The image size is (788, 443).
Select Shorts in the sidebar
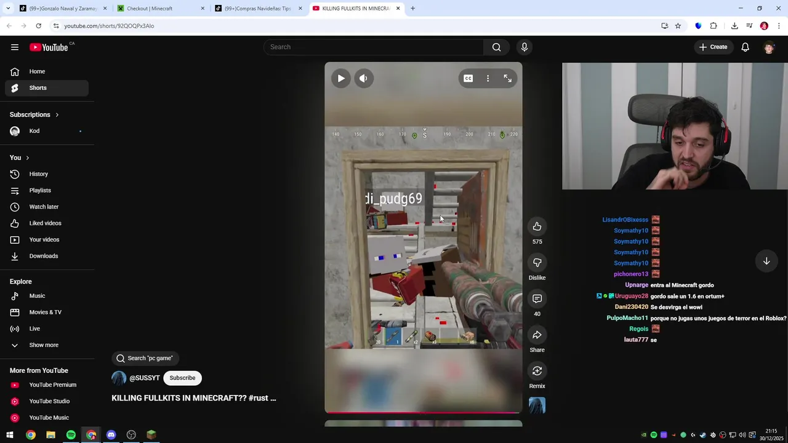(47, 88)
